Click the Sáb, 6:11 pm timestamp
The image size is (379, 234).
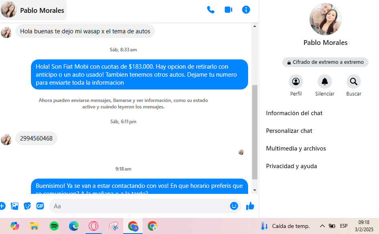pos(123,122)
